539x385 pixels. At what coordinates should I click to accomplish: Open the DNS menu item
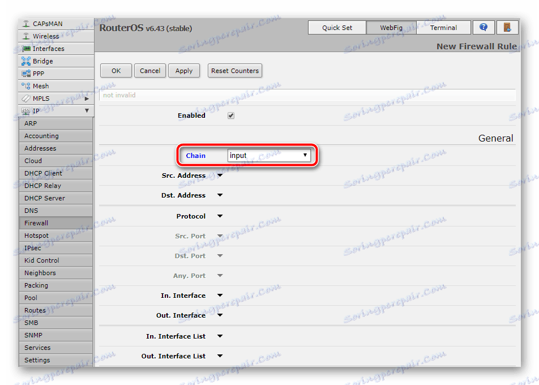[55, 211]
